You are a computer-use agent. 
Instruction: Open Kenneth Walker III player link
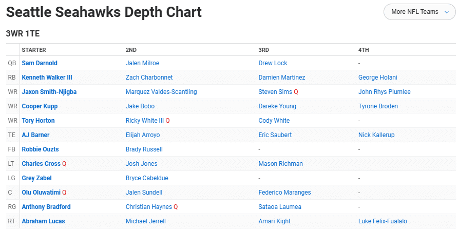pos(47,78)
